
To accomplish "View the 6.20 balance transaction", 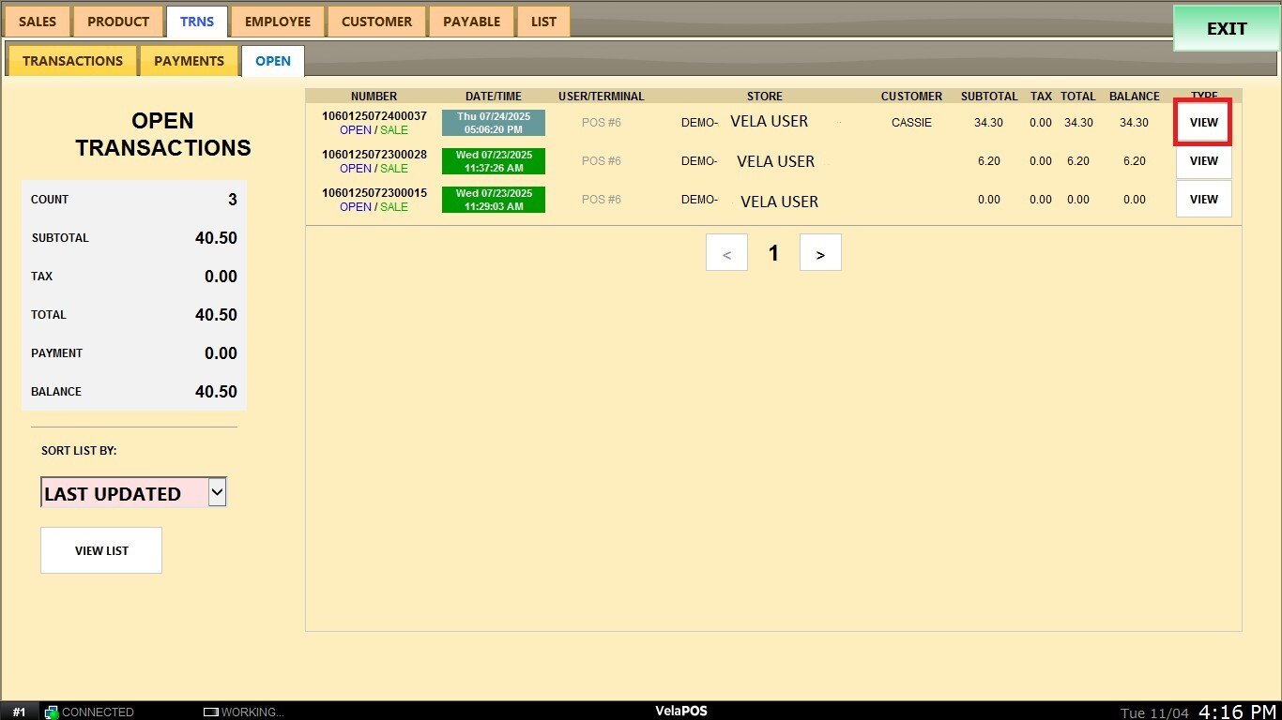I will tap(1203, 161).
